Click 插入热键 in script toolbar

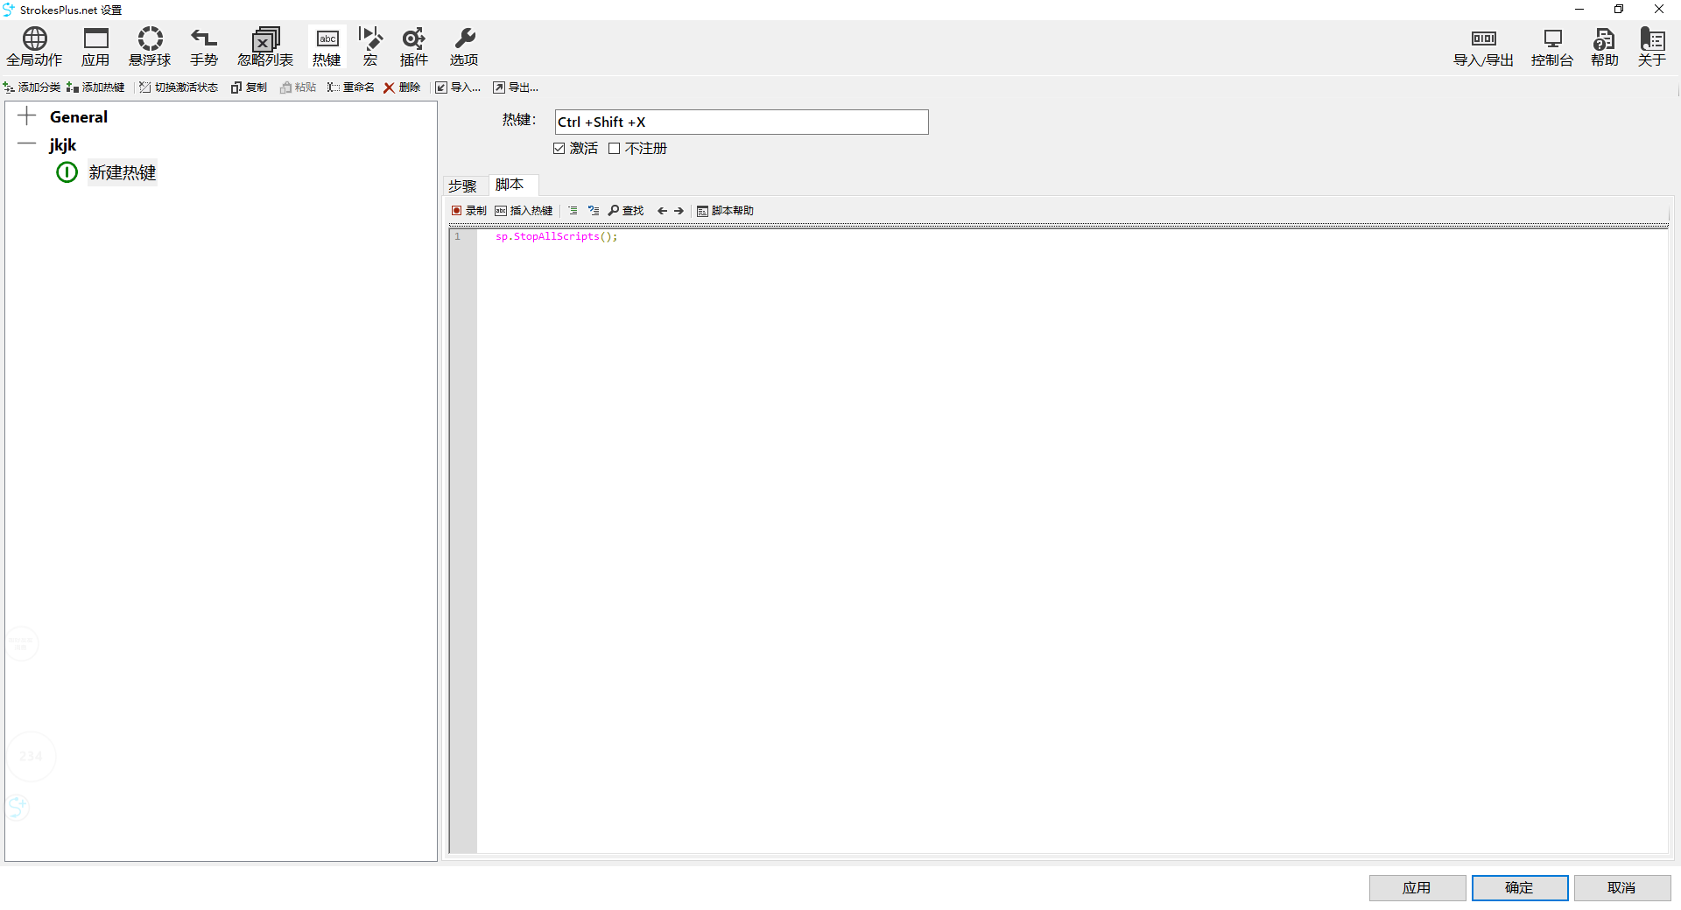point(524,211)
